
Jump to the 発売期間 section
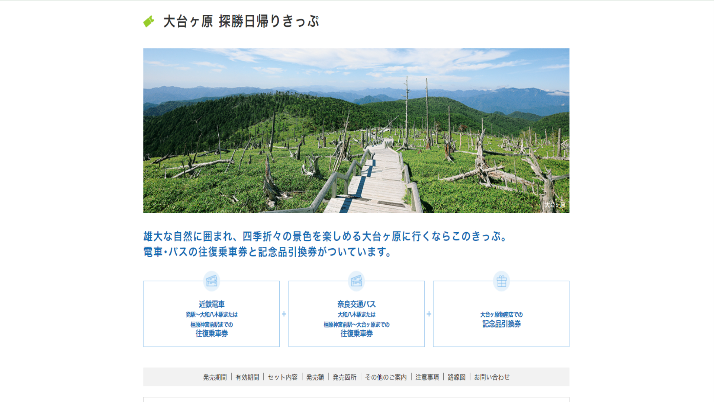pos(215,377)
